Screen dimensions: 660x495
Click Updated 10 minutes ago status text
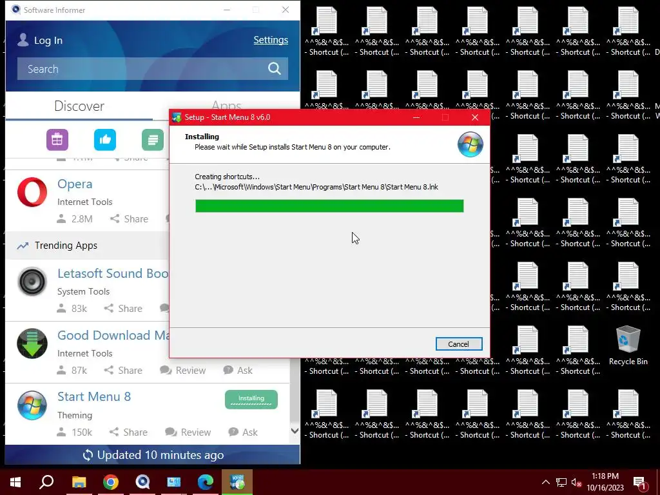point(160,455)
